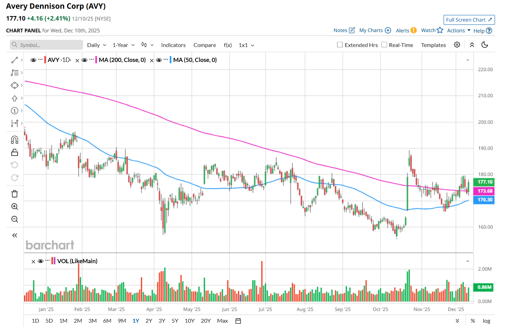Choose the polygon shapes drawing tool
Viewport: 505px width, 330px height.
pyautogui.click(x=15, y=85)
